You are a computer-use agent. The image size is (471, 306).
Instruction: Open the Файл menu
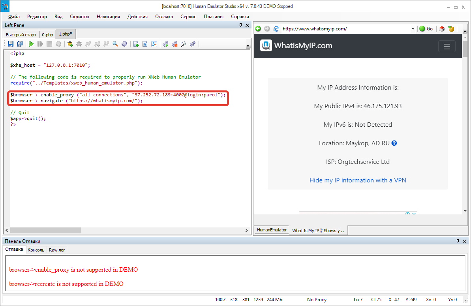click(14, 17)
